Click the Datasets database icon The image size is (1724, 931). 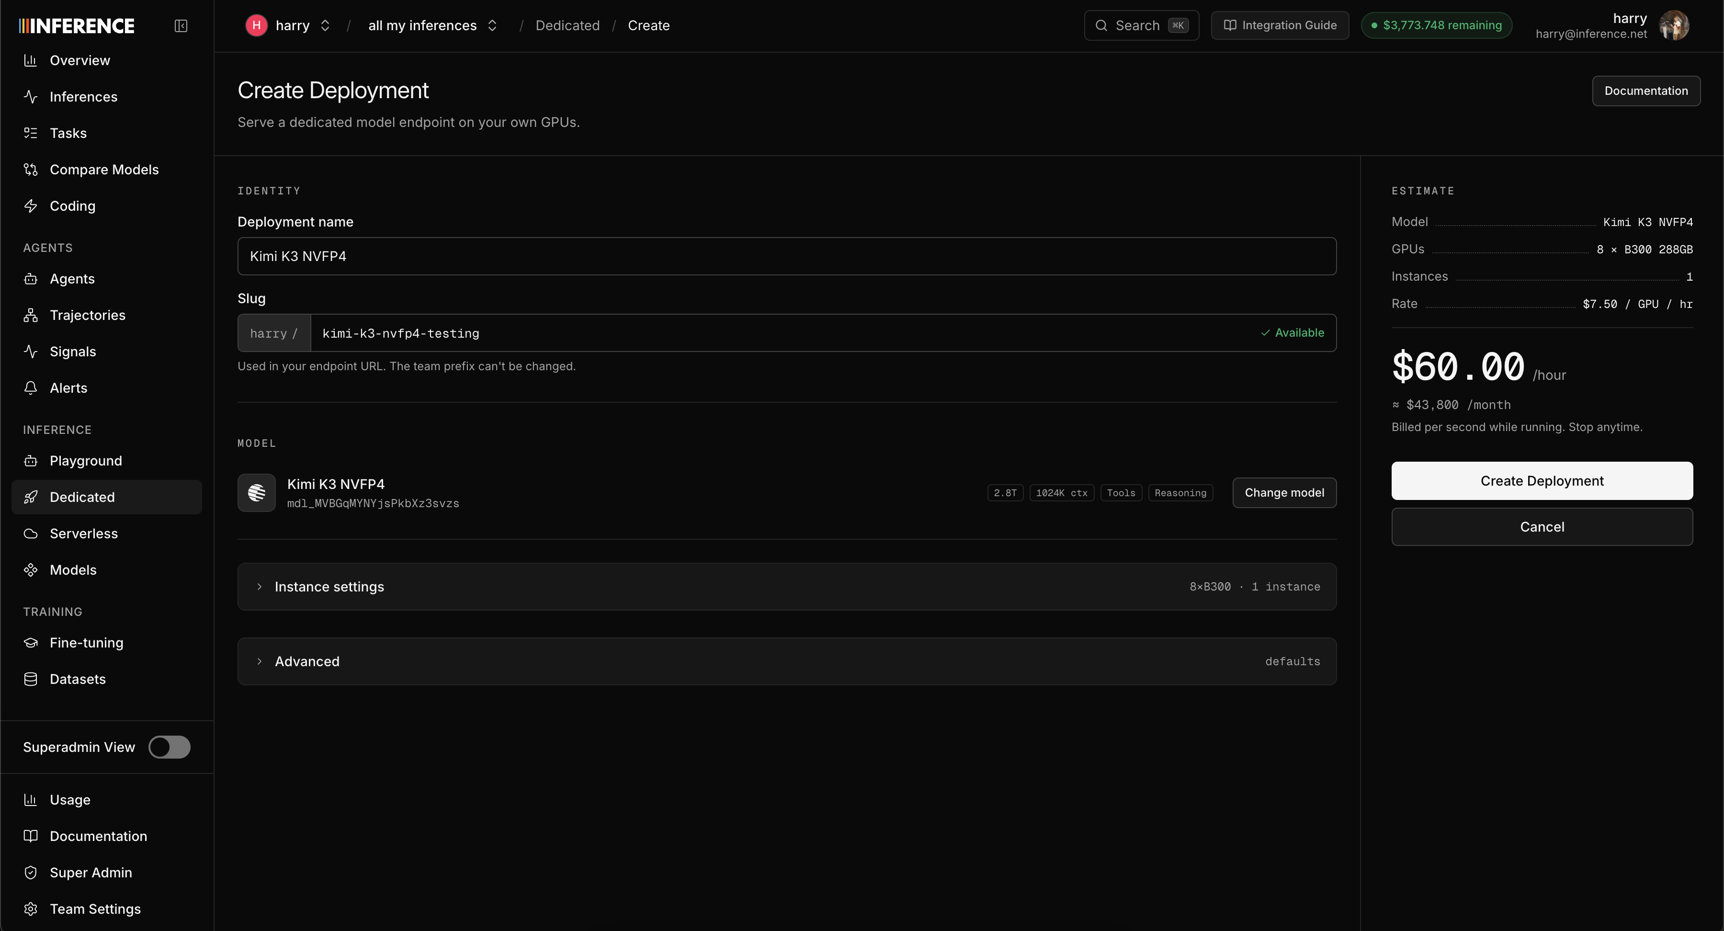tap(30, 679)
